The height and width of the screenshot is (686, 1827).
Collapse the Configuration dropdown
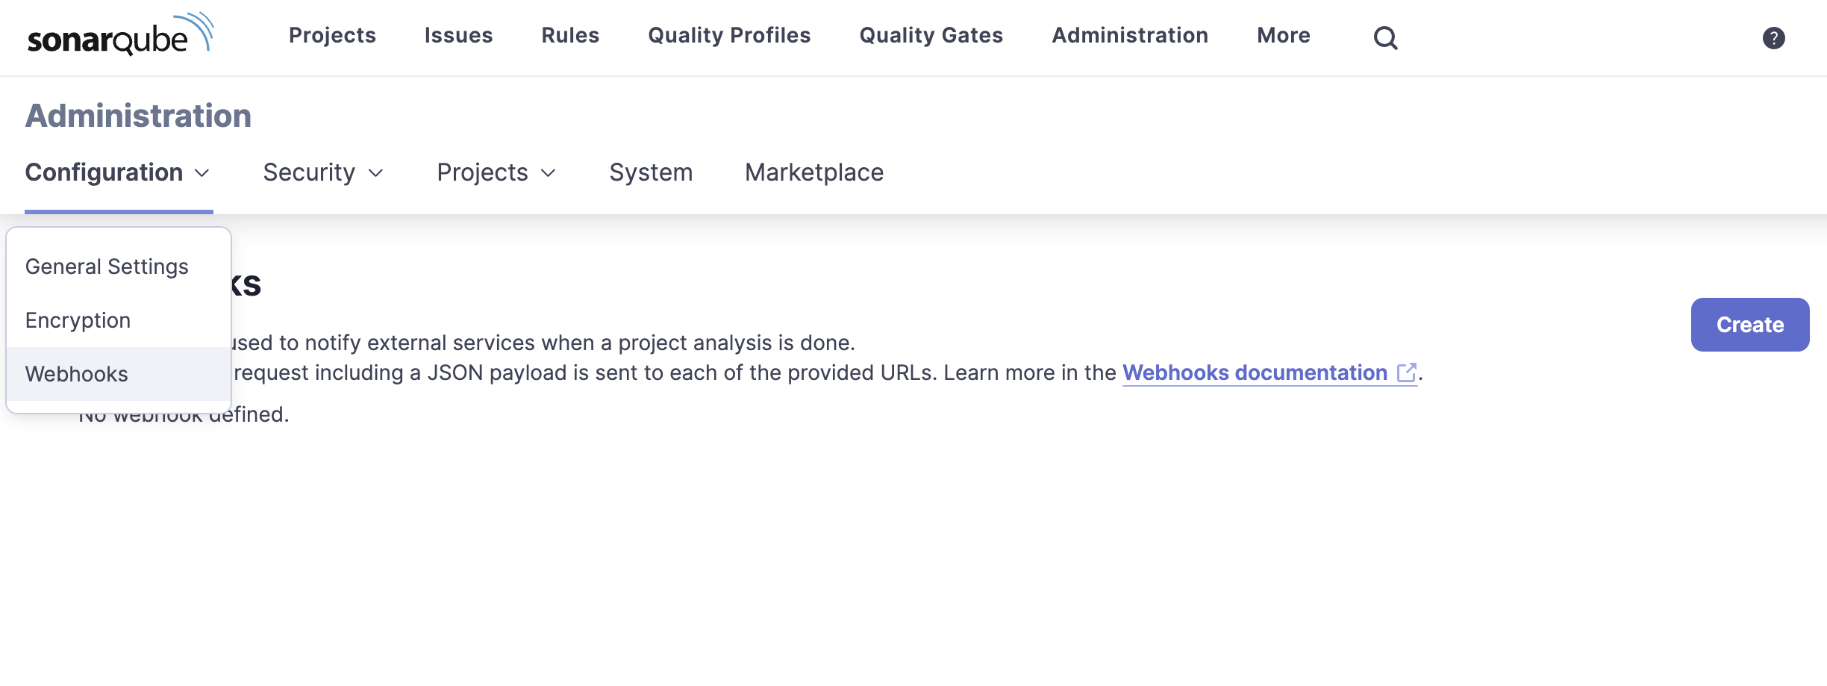[118, 172]
